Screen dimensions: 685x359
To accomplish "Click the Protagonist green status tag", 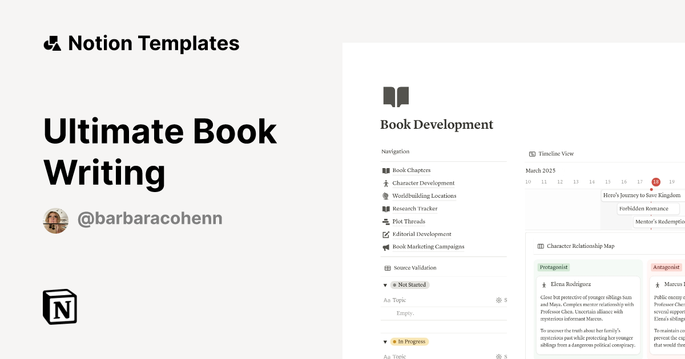I will point(553,267).
